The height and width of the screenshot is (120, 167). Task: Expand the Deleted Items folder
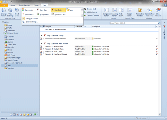pos(3,33)
